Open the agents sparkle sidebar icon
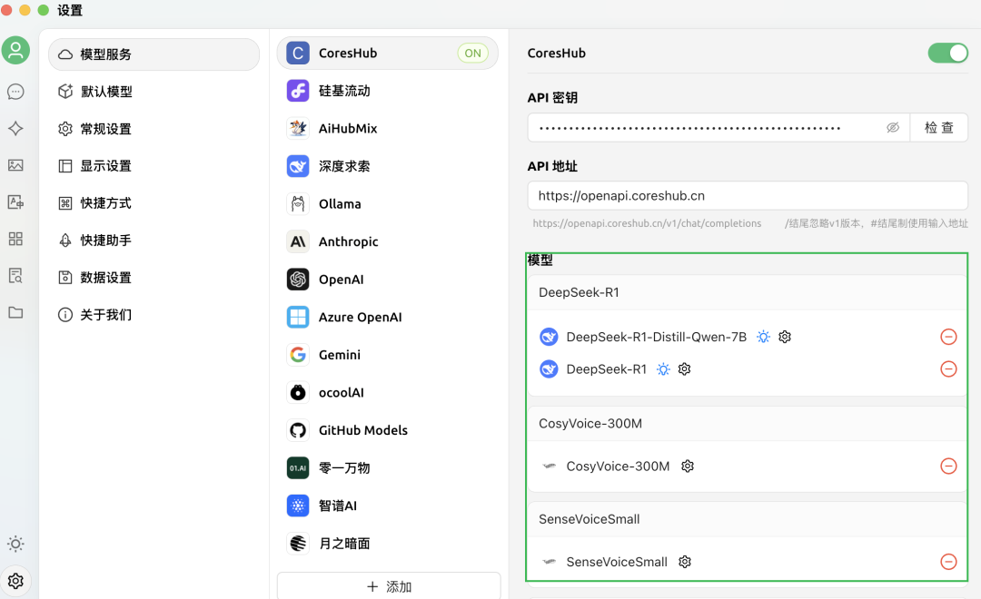The width and height of the screenshot is (981, 599). [x=15, y=128]
